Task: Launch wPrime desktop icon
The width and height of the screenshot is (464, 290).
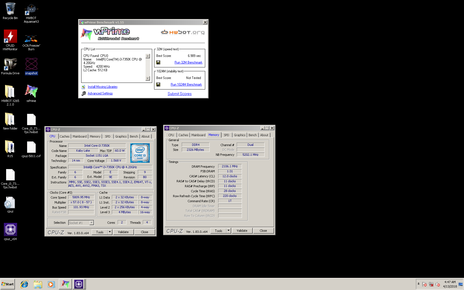Action: (31, 93)
